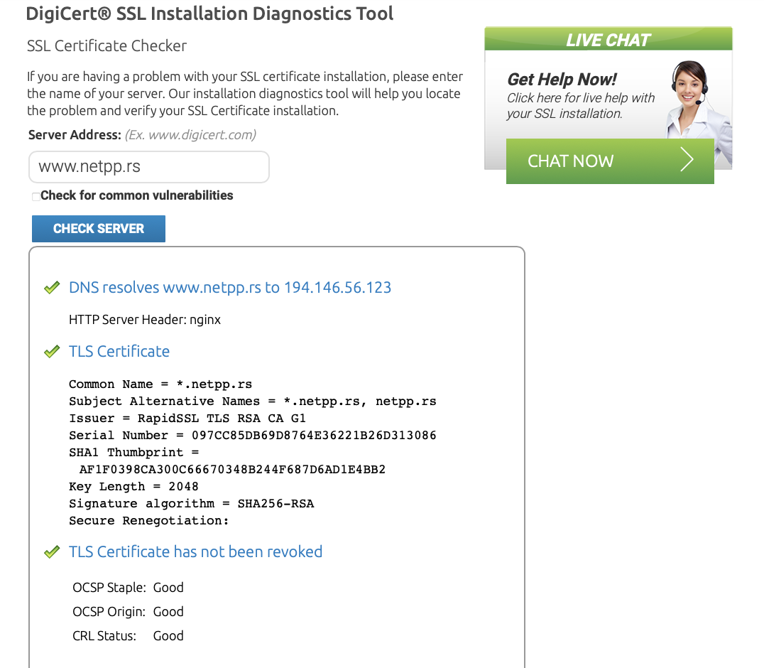Image resolution: width=764 pixels, height=668 pixels.
Task: Open the LIVE CHAT green header bar
Action: (x=608, y=40)
